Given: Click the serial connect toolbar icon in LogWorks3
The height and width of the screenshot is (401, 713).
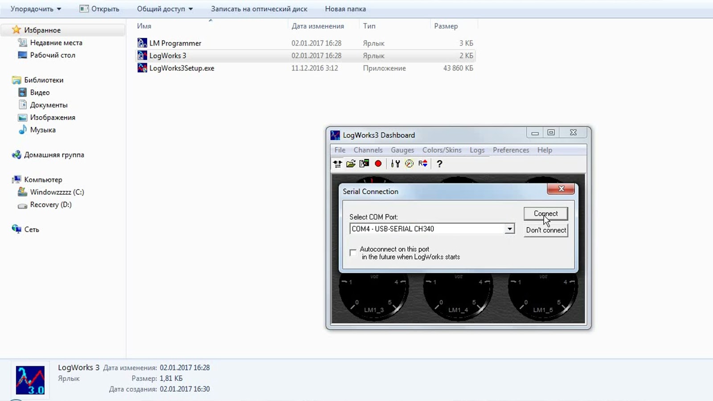Looking at the screenshot, I should point(337,164).
